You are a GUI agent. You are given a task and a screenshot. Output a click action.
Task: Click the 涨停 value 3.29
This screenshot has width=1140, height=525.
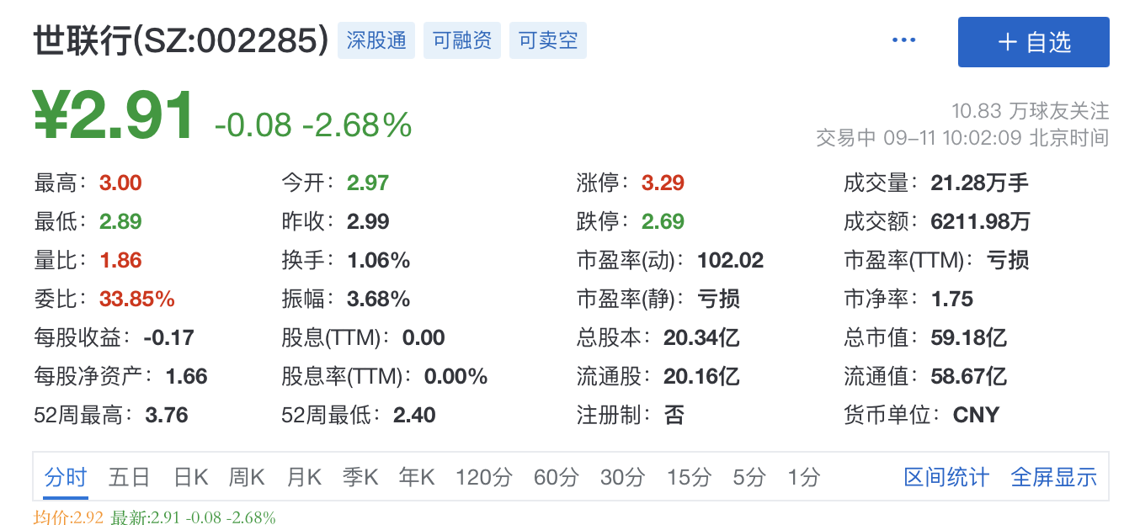663,183
